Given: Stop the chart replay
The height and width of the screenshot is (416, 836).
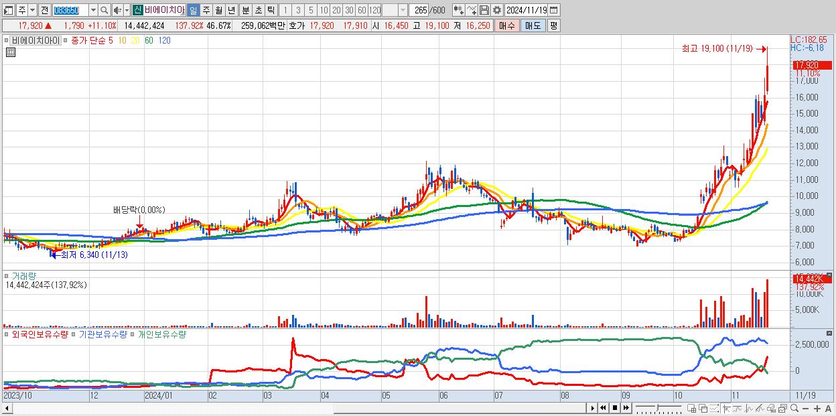Looking at the screenshot, I should point(614,408).
